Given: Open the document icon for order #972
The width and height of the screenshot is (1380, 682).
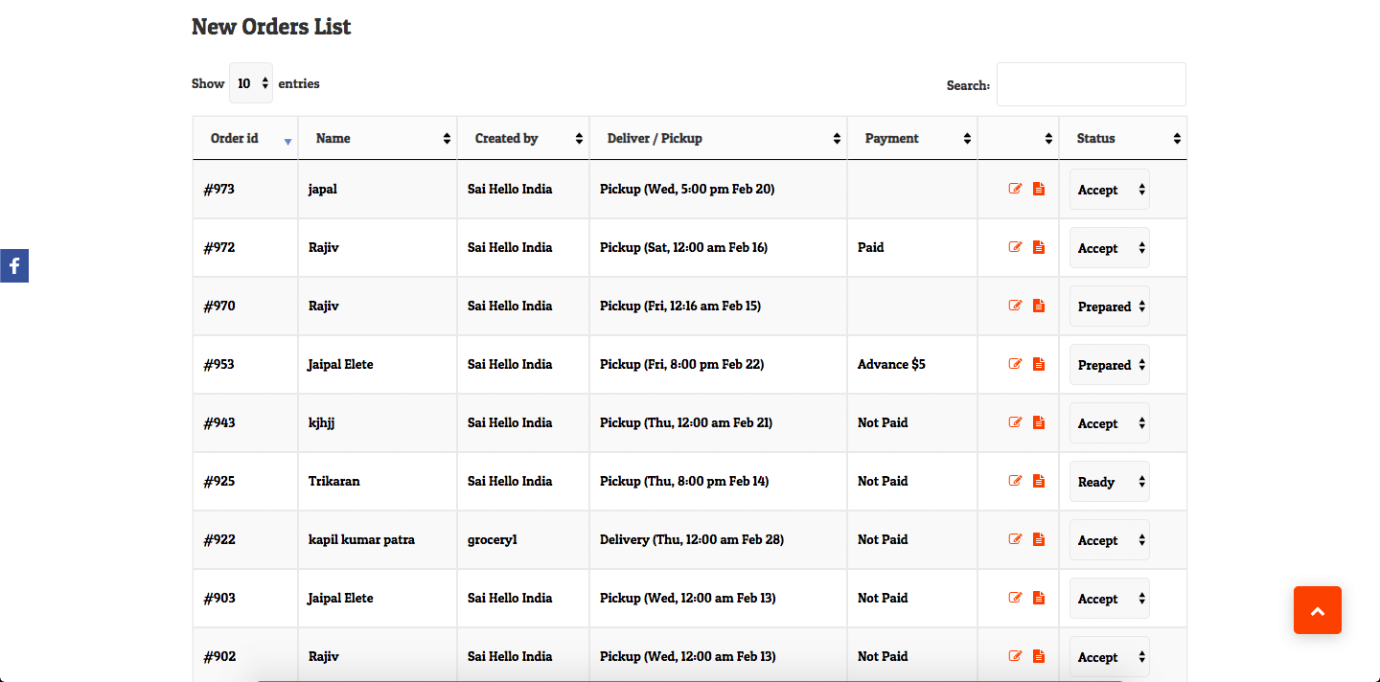Looking at the screenshot, I should 1039,247.
